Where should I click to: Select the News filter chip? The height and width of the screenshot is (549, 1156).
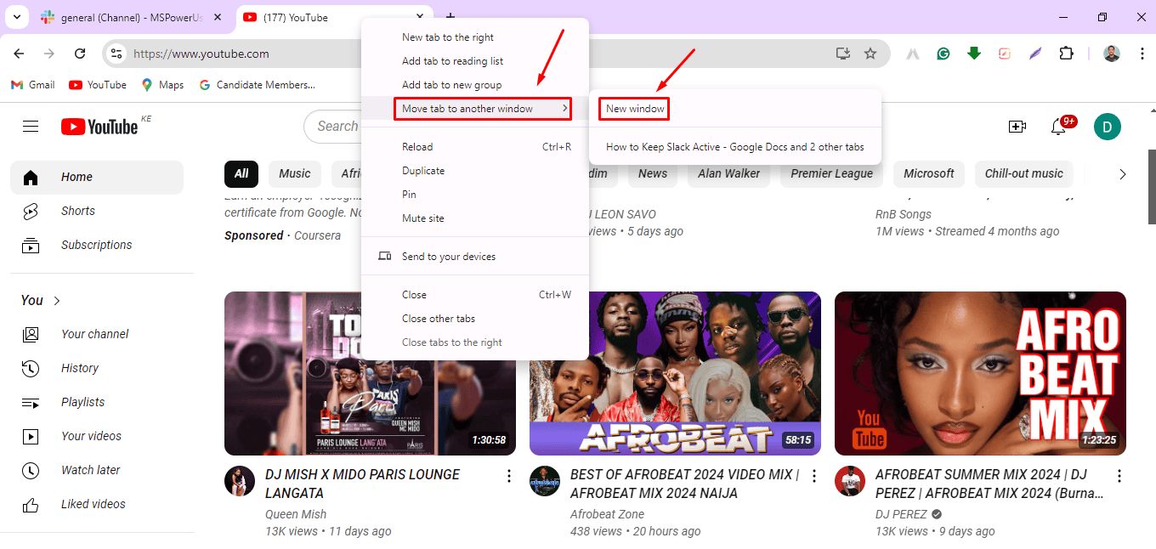[653, 173]
